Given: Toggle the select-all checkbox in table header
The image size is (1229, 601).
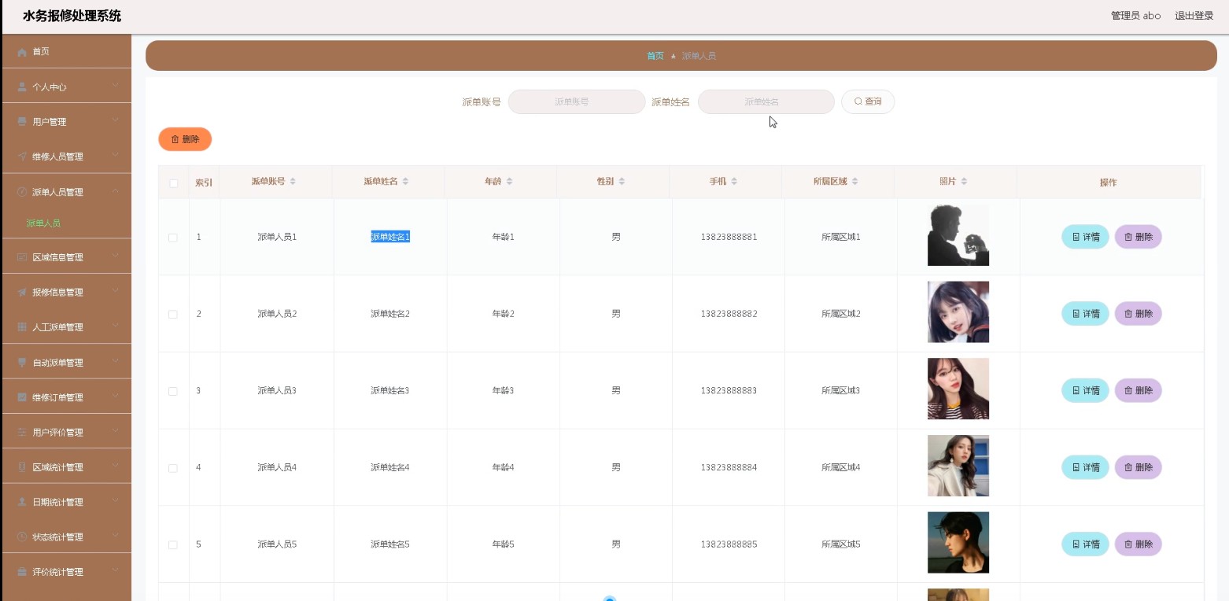Looking at the screenshot, I should [x=174, y=183].
